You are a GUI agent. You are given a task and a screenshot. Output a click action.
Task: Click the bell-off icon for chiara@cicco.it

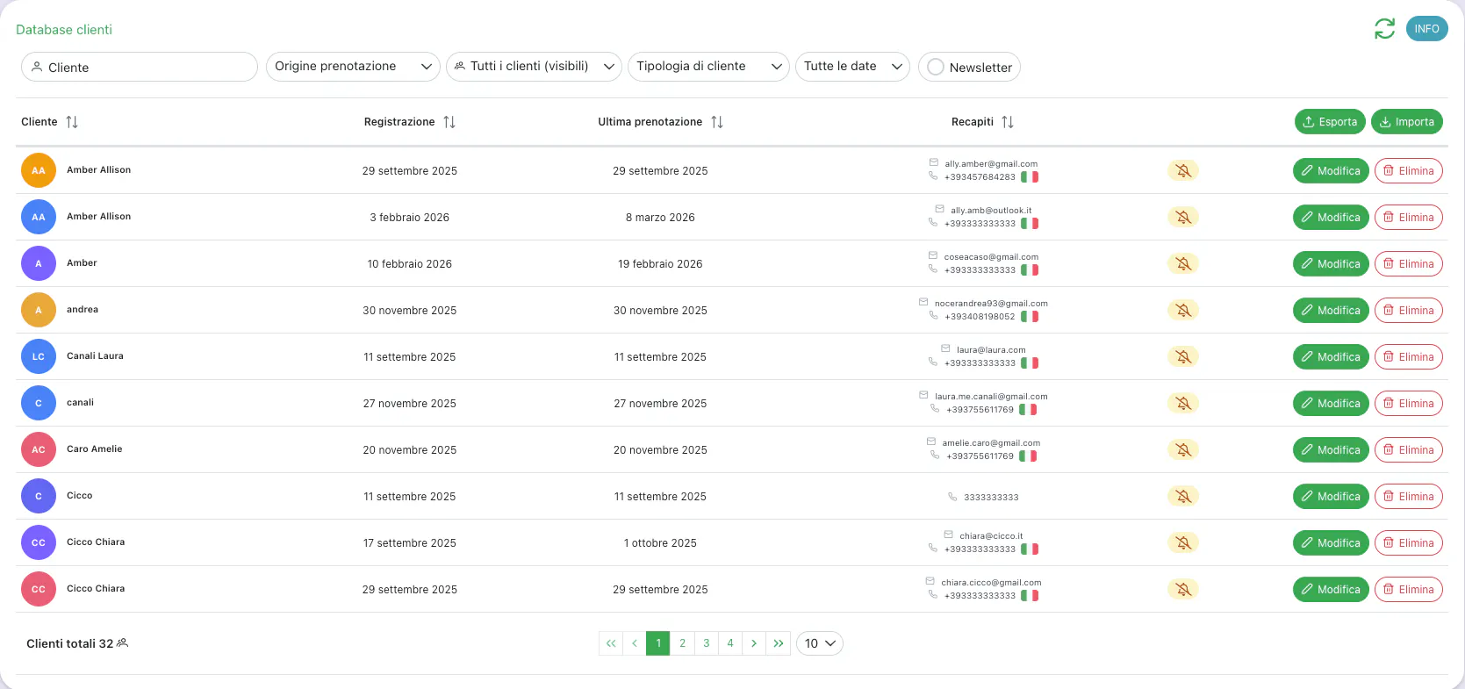[1183, 542]
